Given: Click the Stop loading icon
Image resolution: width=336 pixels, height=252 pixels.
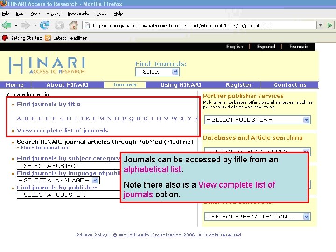Looking at the screenshot, I should click(x=59, y=26).
